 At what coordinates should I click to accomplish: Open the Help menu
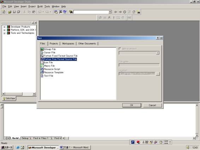[x=63, y=6]
